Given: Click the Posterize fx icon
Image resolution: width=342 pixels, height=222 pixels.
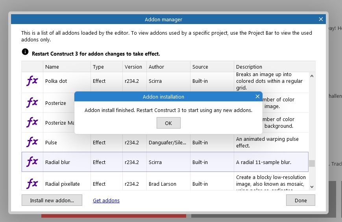Looking at the screenshot, I should (32, 103).
